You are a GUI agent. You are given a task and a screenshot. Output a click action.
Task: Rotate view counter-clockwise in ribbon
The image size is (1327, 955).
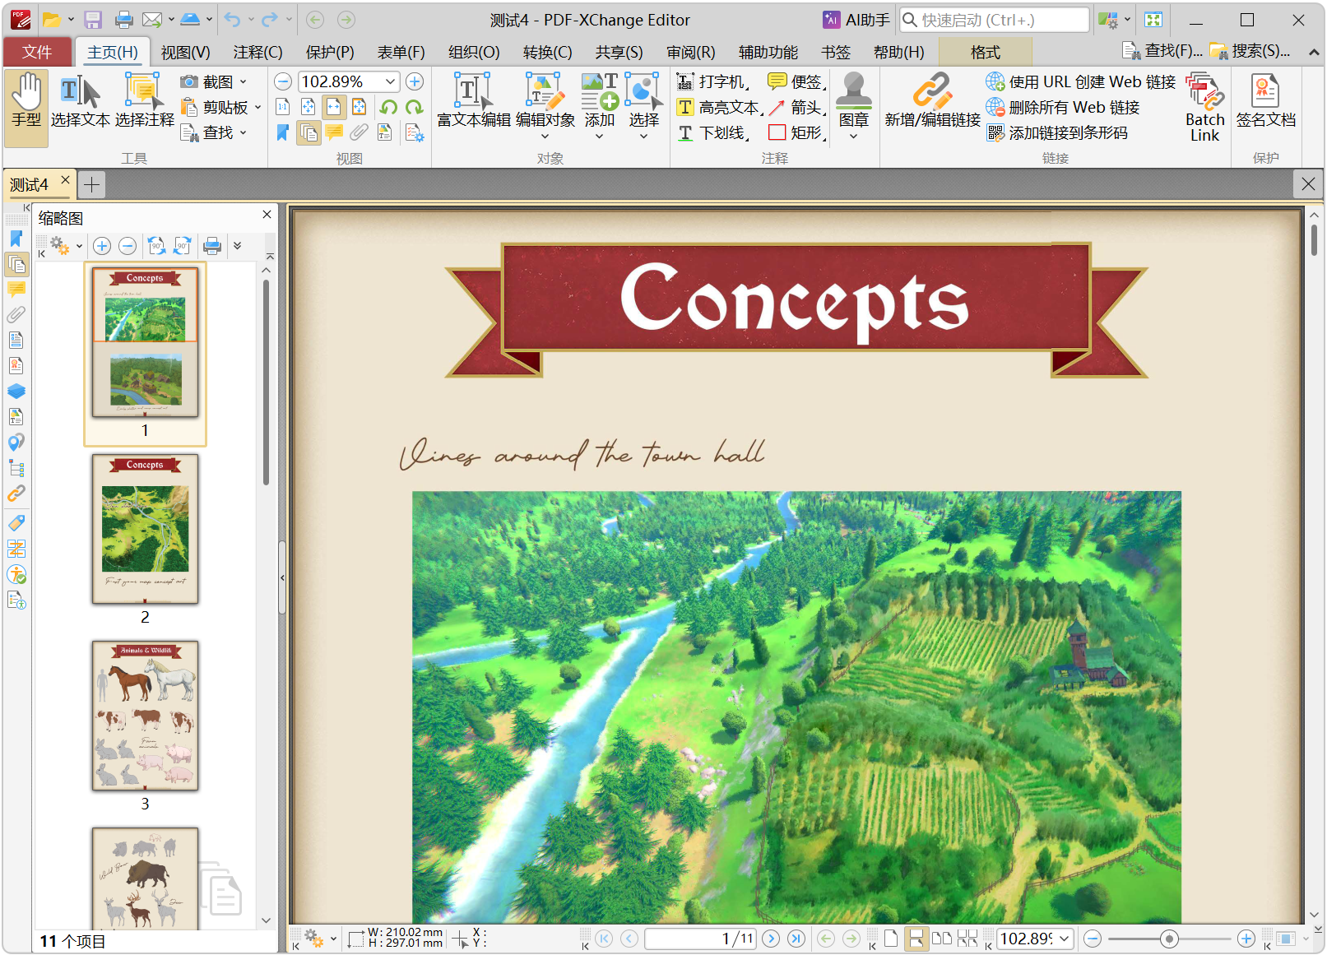(x=388, y=107)
